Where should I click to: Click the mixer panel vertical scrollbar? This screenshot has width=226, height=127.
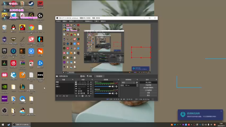tap(119, 89)
